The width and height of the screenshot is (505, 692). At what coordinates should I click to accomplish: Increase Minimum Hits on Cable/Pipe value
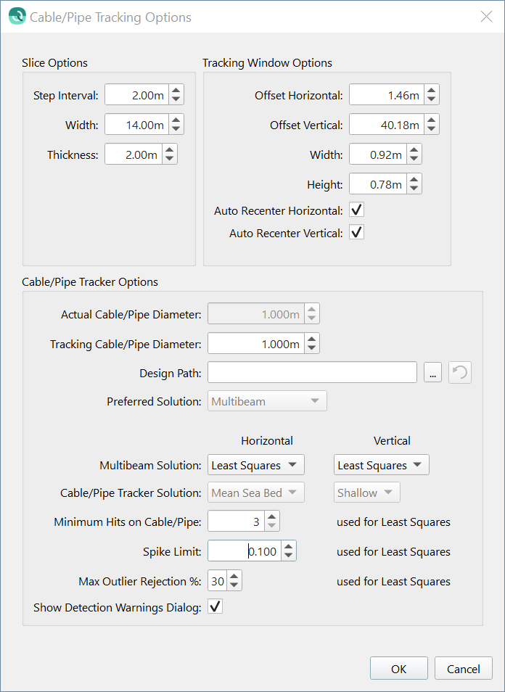271,516
